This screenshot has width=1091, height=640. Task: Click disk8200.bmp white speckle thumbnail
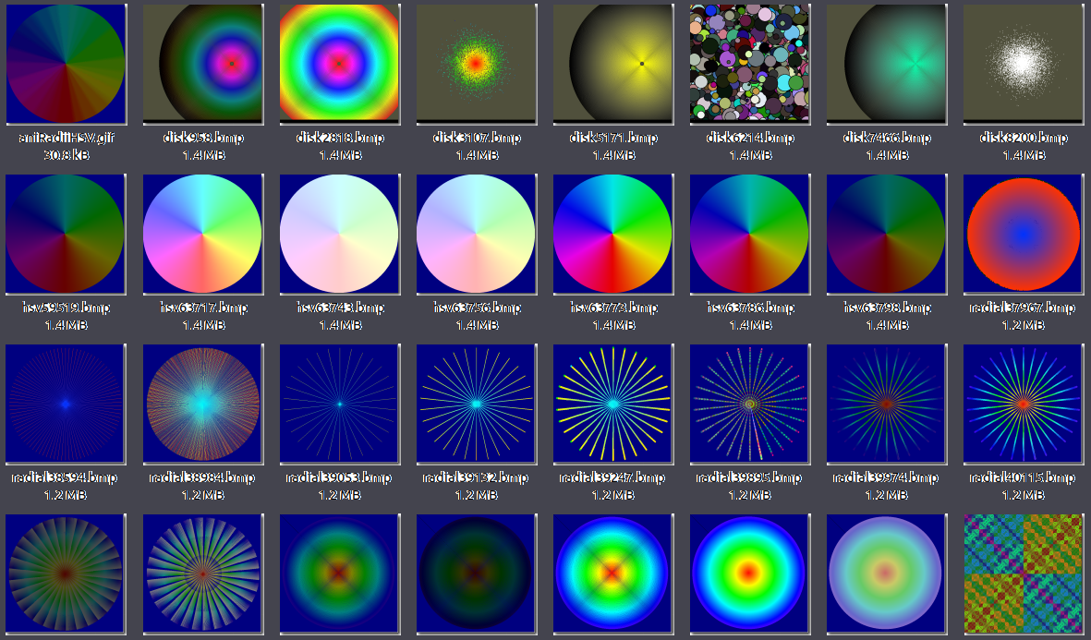1022,64
